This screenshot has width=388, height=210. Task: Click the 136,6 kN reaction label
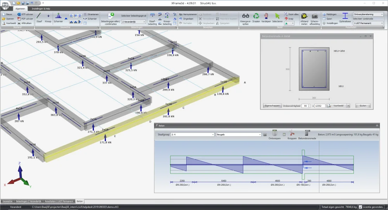pos(223,94)
